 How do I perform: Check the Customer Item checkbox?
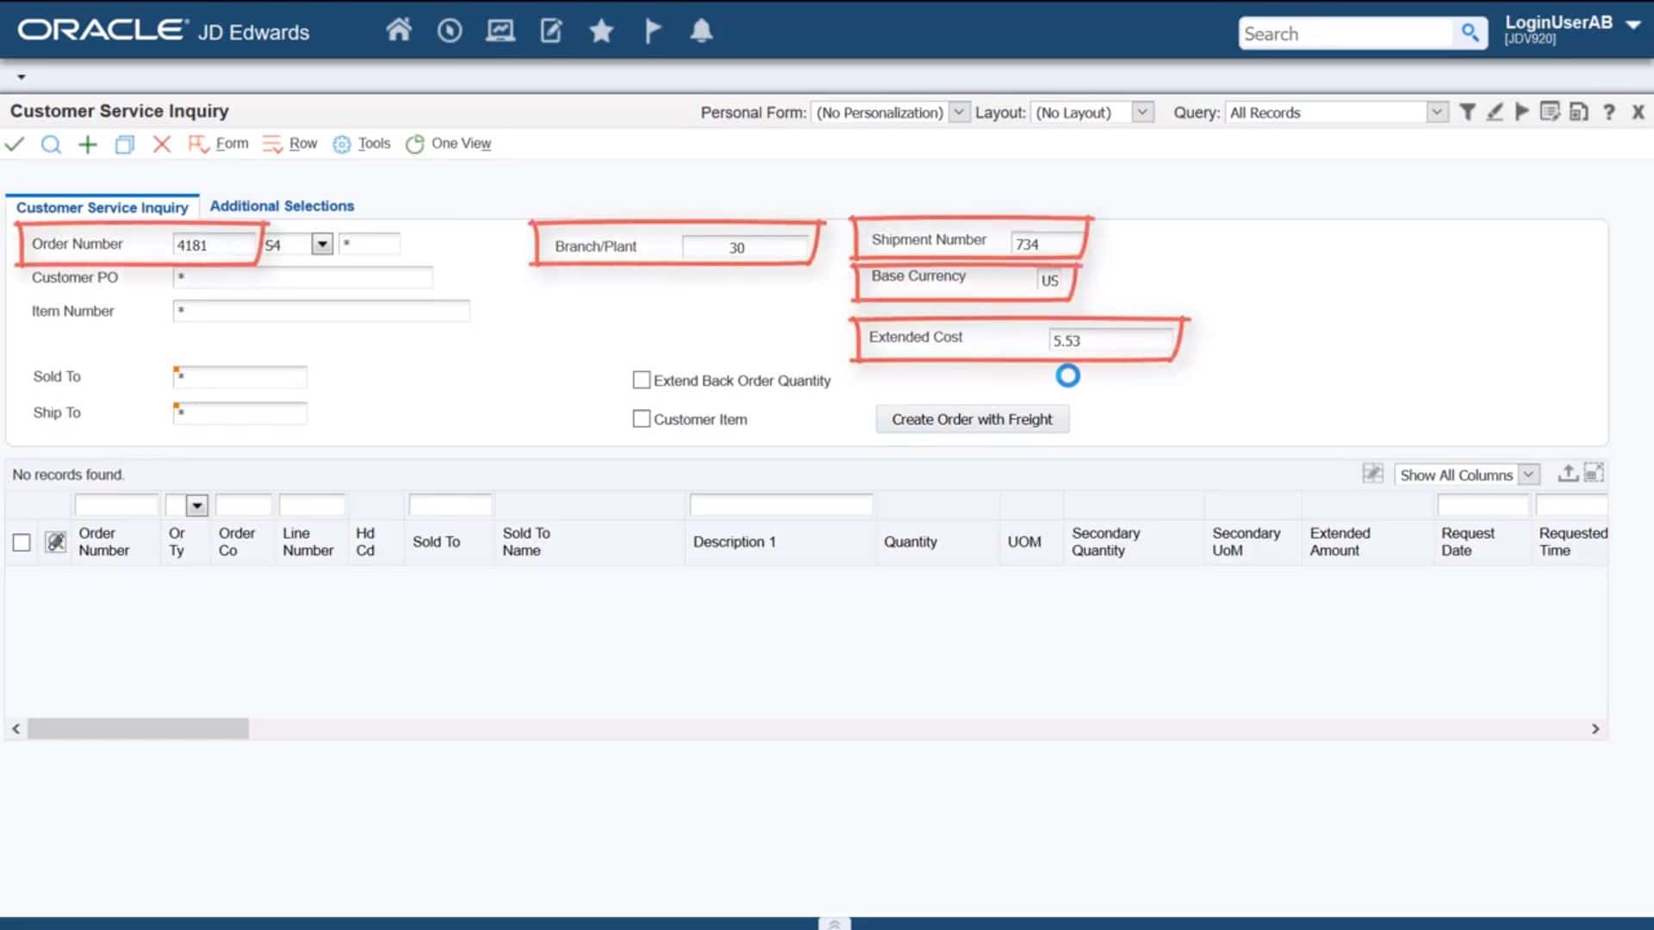[x=640, y=418]
